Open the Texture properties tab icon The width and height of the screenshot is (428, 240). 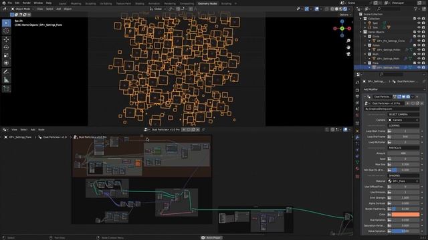[357, 177]
